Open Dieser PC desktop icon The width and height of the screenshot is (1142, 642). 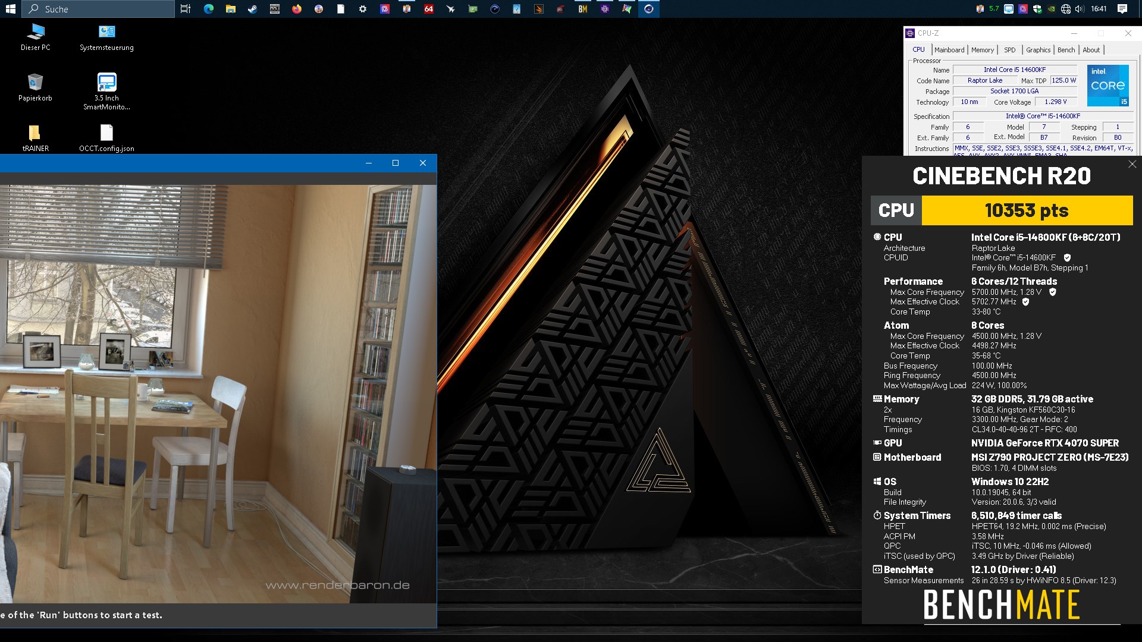pos(36,37)
